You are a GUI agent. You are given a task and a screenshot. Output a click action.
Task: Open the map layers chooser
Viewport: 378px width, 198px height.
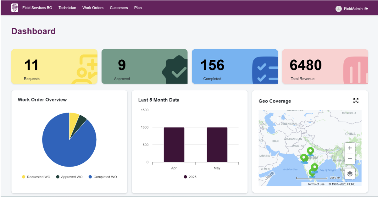(x=350, y=173)
